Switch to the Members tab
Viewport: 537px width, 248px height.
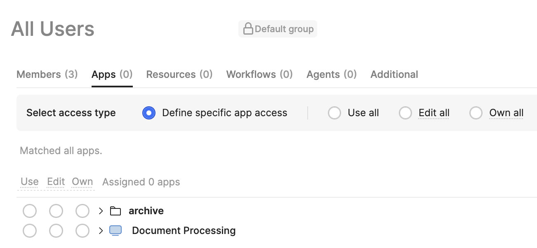tap(47, 75)
